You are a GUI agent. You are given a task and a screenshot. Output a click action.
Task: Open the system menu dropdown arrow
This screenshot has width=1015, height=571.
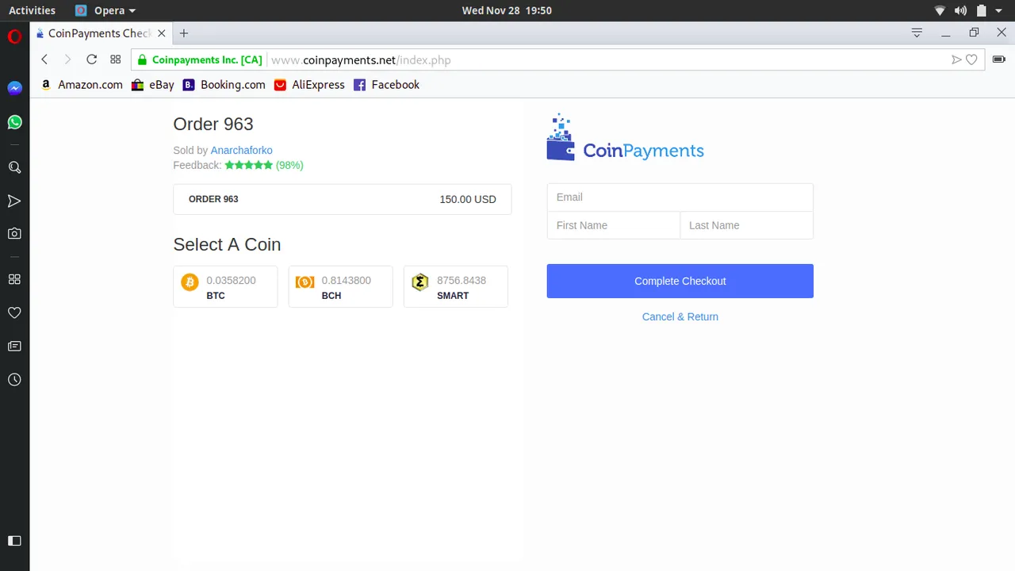pyautogui.click(x=999, y=11)
